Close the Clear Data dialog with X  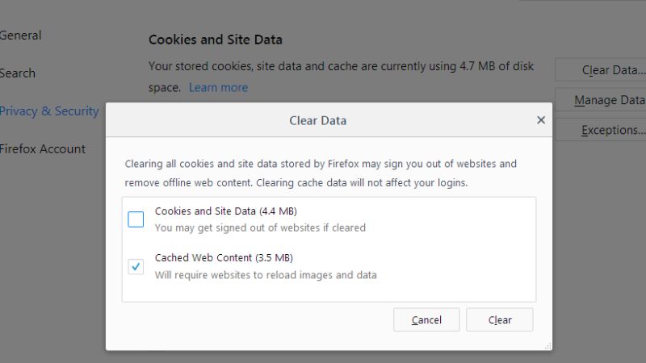[541, 120]
